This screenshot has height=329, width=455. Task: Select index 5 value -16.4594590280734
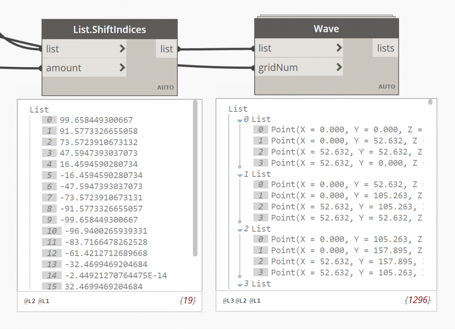[101, 175]
